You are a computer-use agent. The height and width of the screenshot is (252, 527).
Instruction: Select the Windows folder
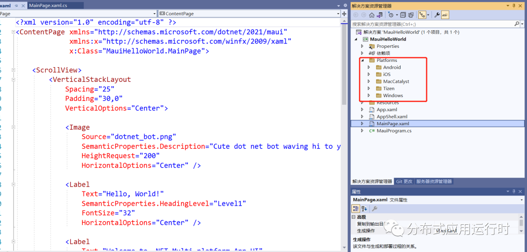393,96
